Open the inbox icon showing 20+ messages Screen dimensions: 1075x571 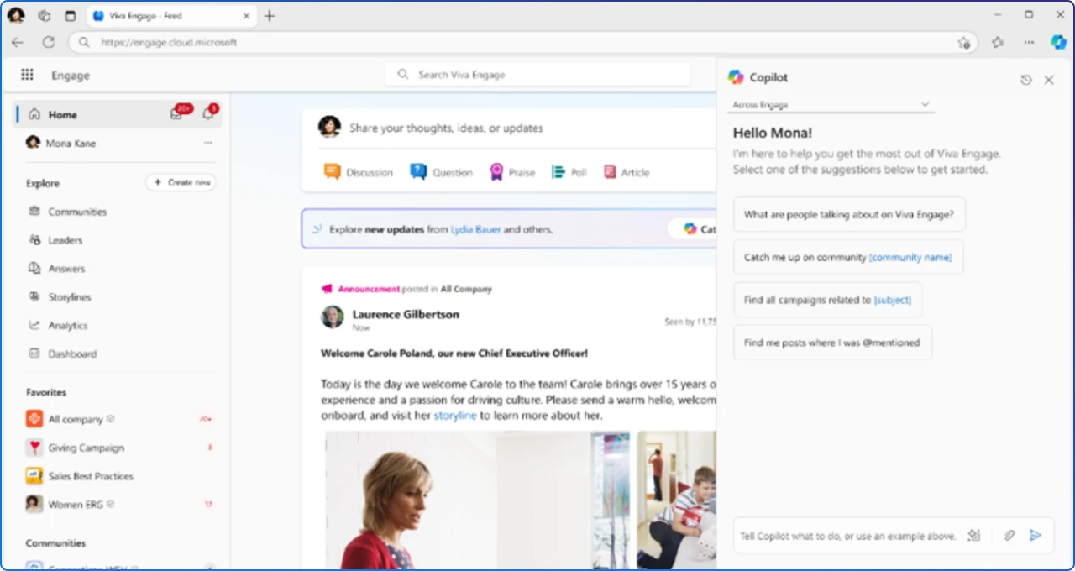(x=176, y=113)
